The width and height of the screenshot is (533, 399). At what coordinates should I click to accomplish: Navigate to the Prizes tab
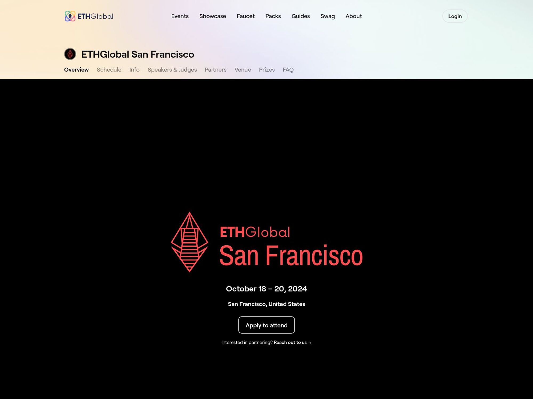[266, 70]
